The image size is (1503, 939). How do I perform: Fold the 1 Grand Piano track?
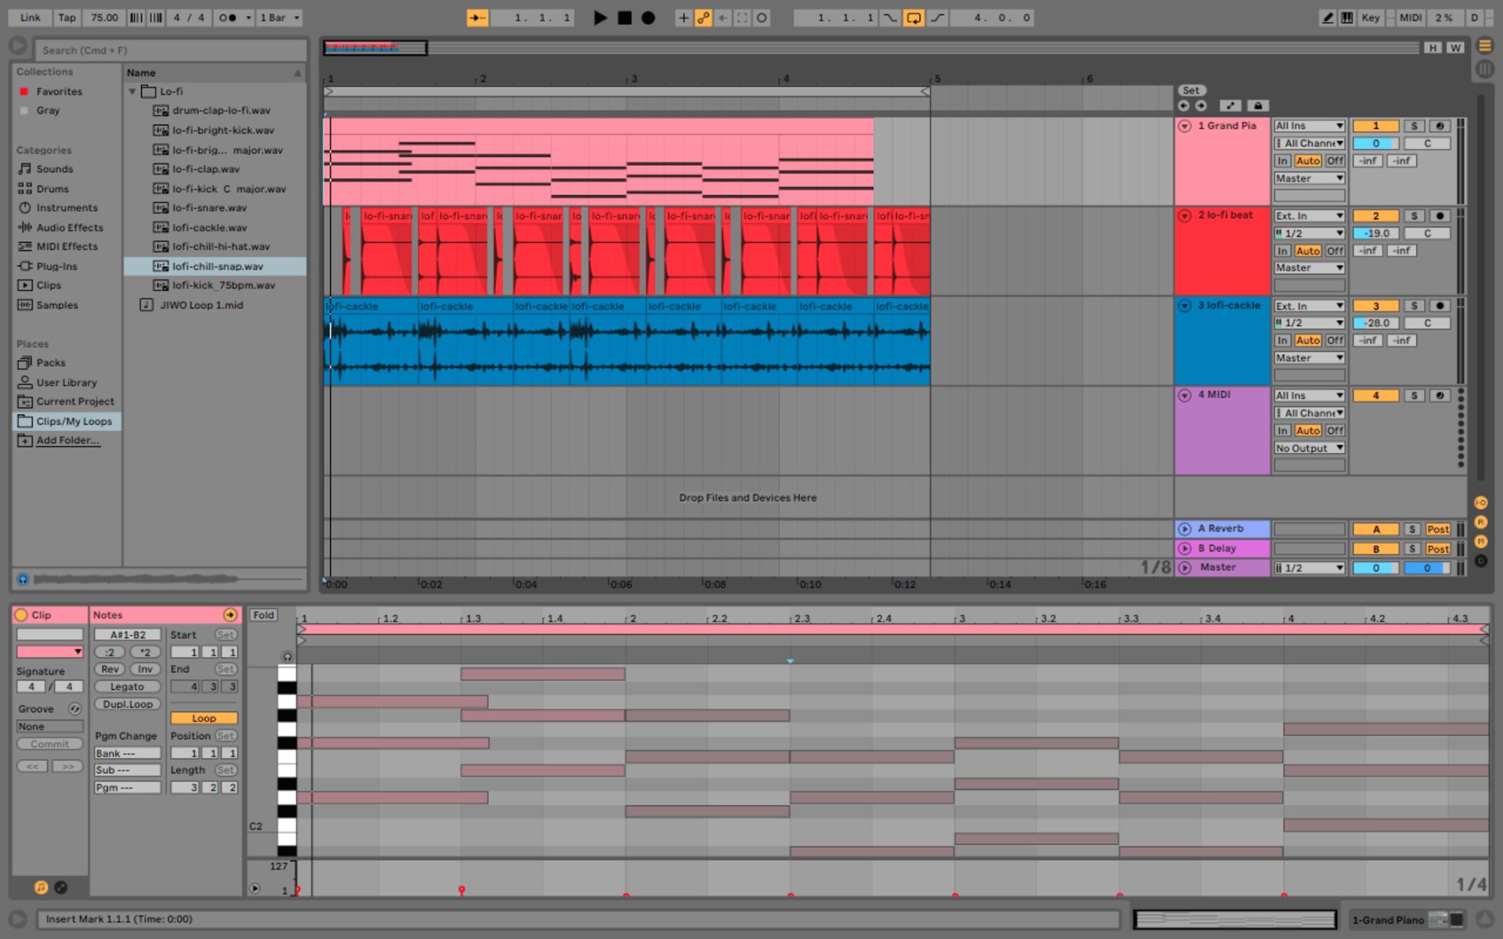click(x=1184, y=126)
